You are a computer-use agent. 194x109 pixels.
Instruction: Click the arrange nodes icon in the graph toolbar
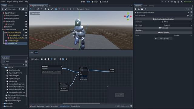pyautogui.click(x=66, y=59)
